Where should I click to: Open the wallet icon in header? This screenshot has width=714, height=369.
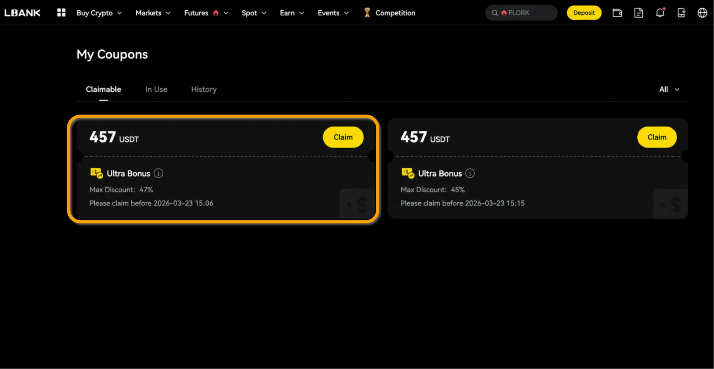pyautogui.click(x=617, y=13)
